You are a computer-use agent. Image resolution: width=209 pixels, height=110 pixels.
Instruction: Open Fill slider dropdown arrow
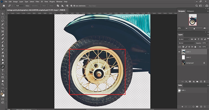tap(208, 47)
